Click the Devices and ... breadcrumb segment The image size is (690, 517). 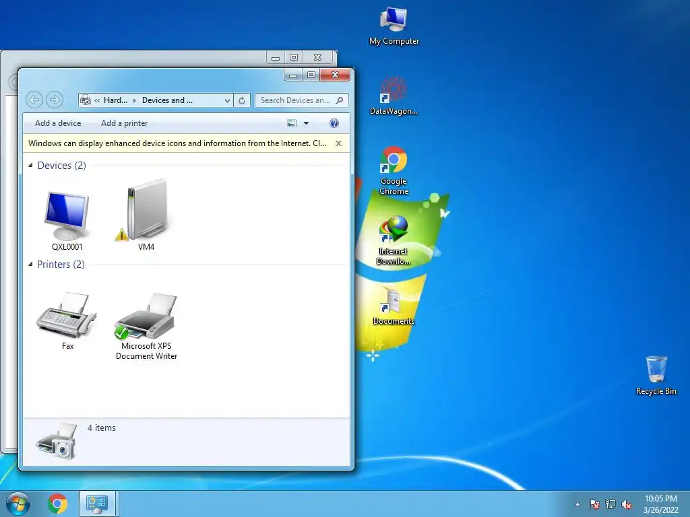(167, 100)
